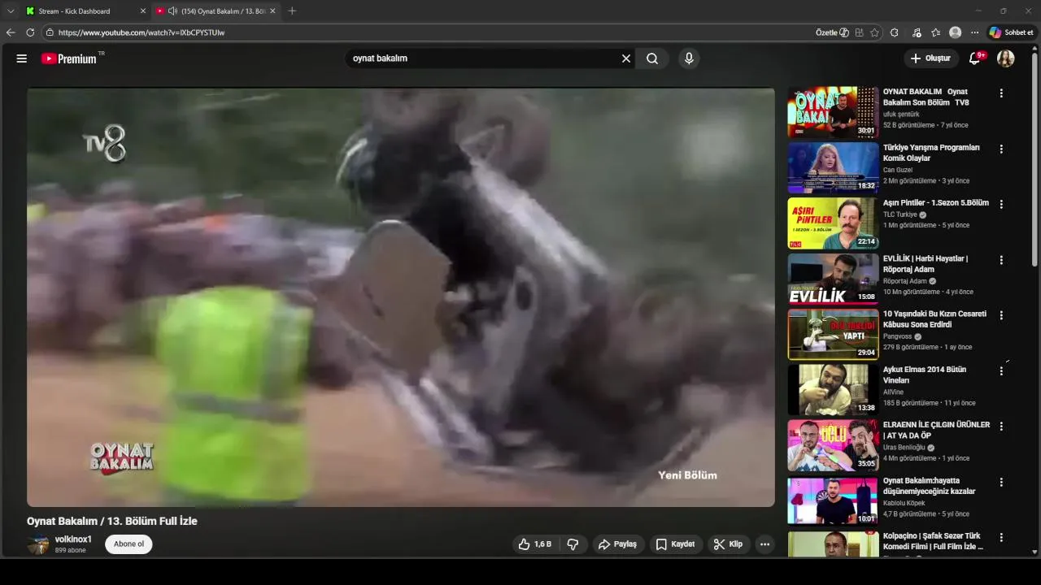Image resolution: width=1041 pixels, height=585 pixels.
Task: Dislike the video
Action: tap(573, 544)
